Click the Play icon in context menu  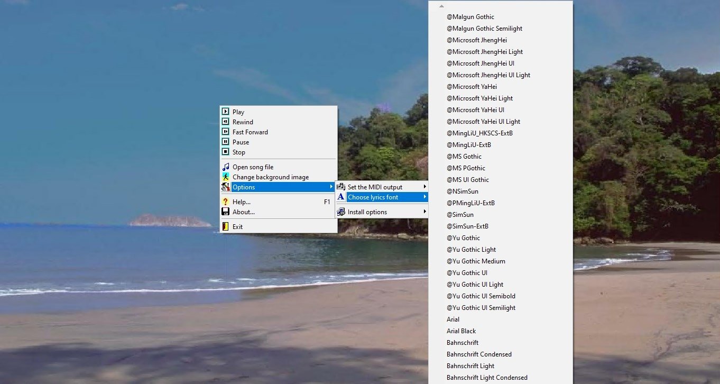pyautogui.click(x=226, y=112)
